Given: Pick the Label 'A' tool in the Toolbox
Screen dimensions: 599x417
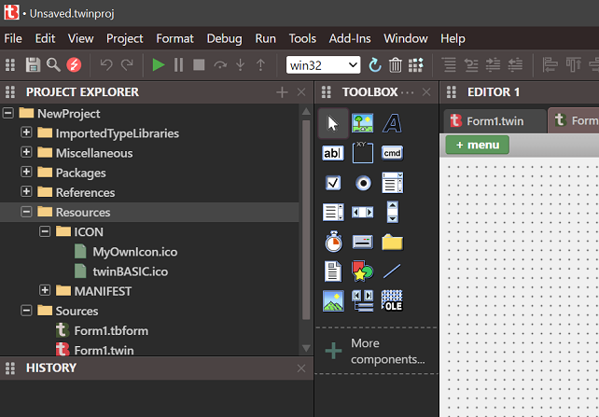Looking at the screenshot, I should pos(392,123).
